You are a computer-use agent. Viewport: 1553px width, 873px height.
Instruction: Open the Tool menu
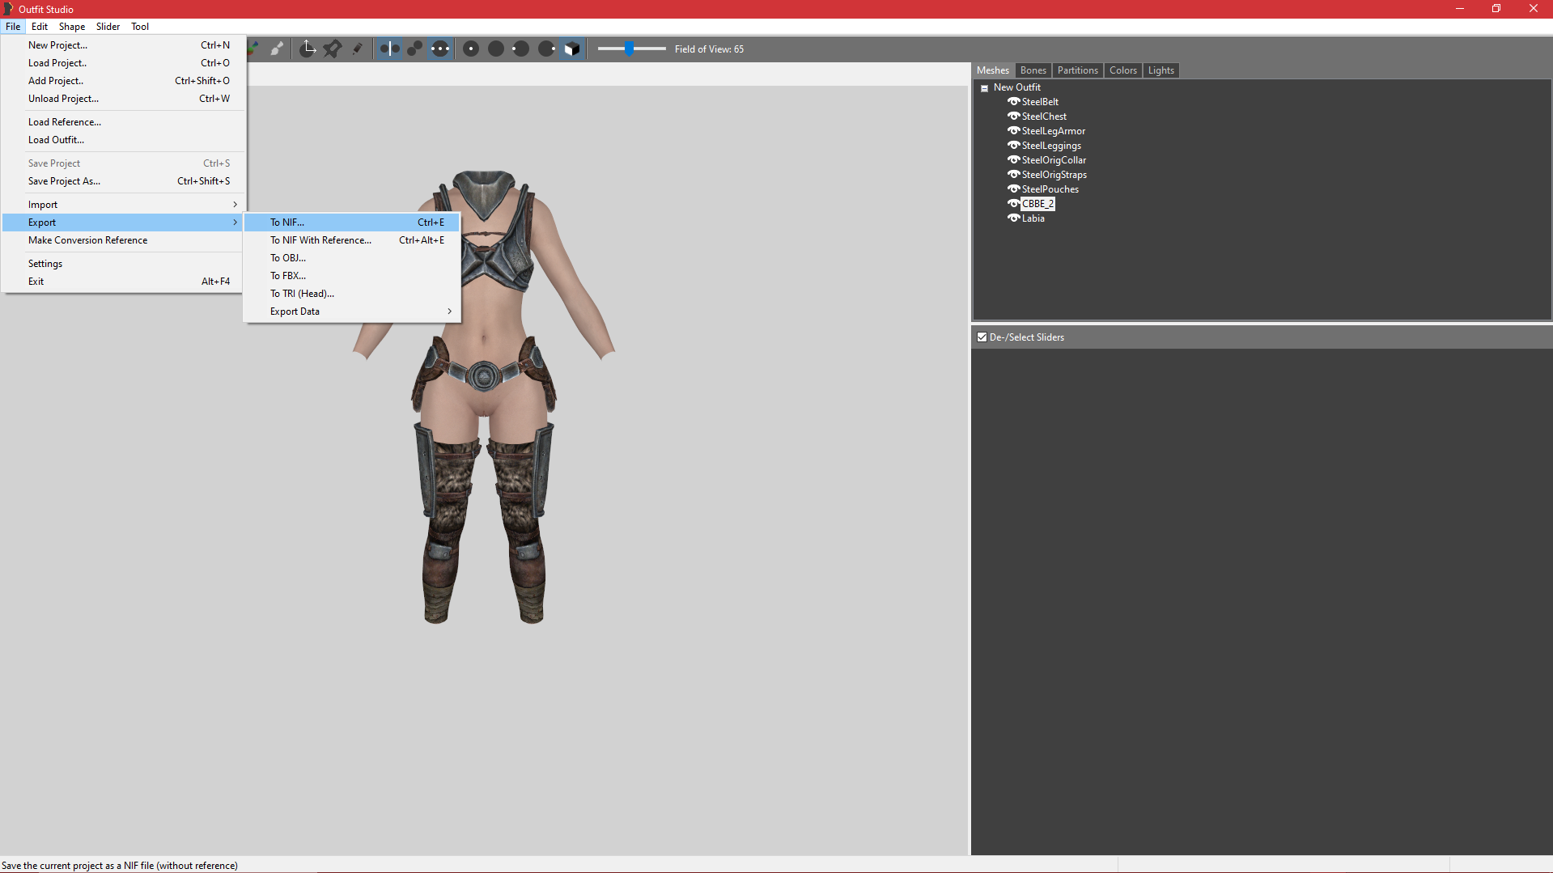(140, 27)
